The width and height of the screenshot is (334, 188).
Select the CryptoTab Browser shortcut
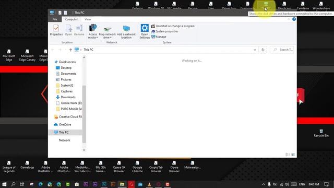click(156, 167)
